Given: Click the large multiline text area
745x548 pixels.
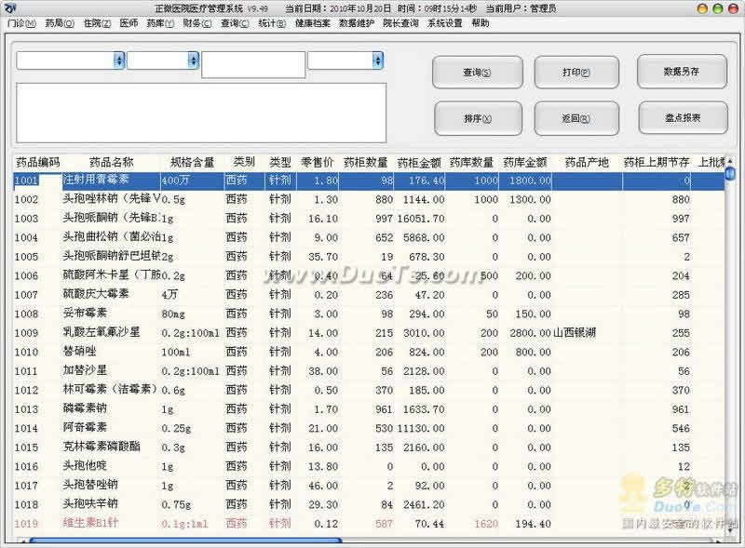Looking at the screenshot, I should [201, 110].
